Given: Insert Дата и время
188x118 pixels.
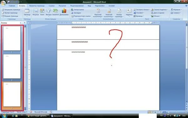Looking at the screenshot, I should (158, 13).
